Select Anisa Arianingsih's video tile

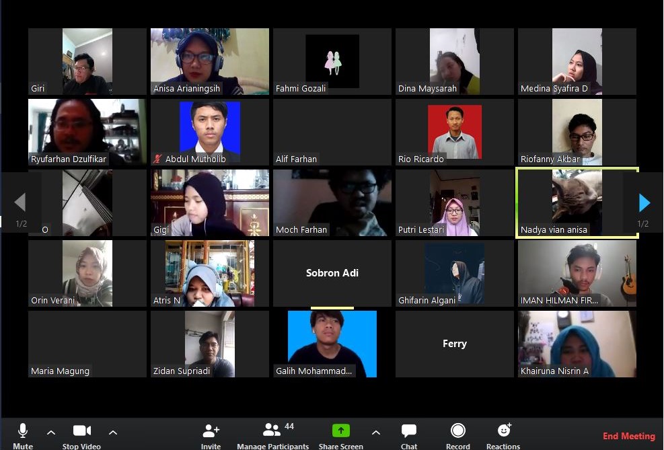(x=210, y=61)
